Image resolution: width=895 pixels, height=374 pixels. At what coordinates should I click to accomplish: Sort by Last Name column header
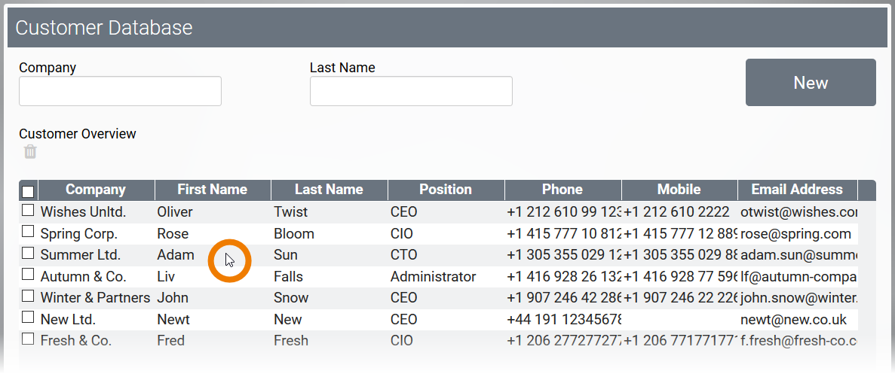[x=329, y=190]
